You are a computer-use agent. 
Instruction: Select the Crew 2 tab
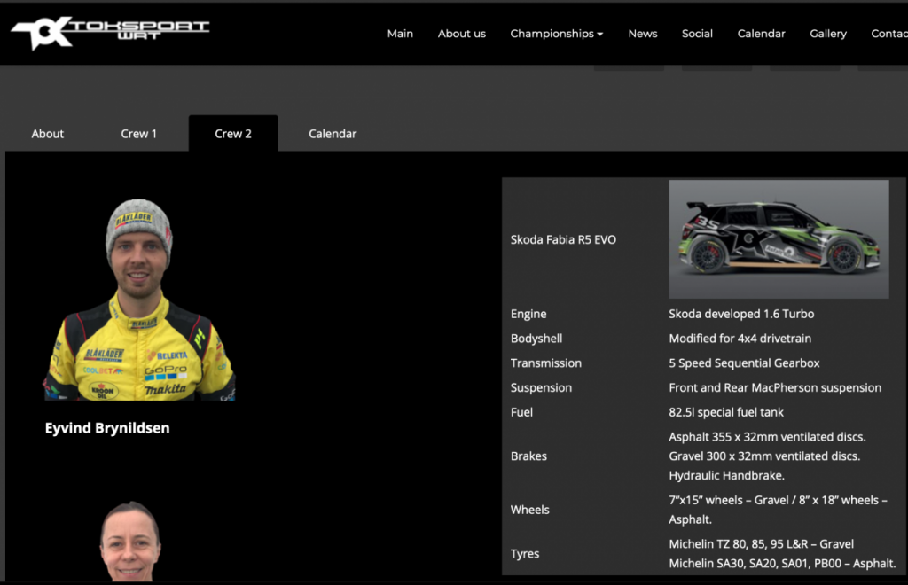click(233, 134)
